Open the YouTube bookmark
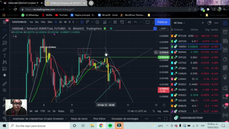This screenshot has width=229, height=129. point(61,15)
